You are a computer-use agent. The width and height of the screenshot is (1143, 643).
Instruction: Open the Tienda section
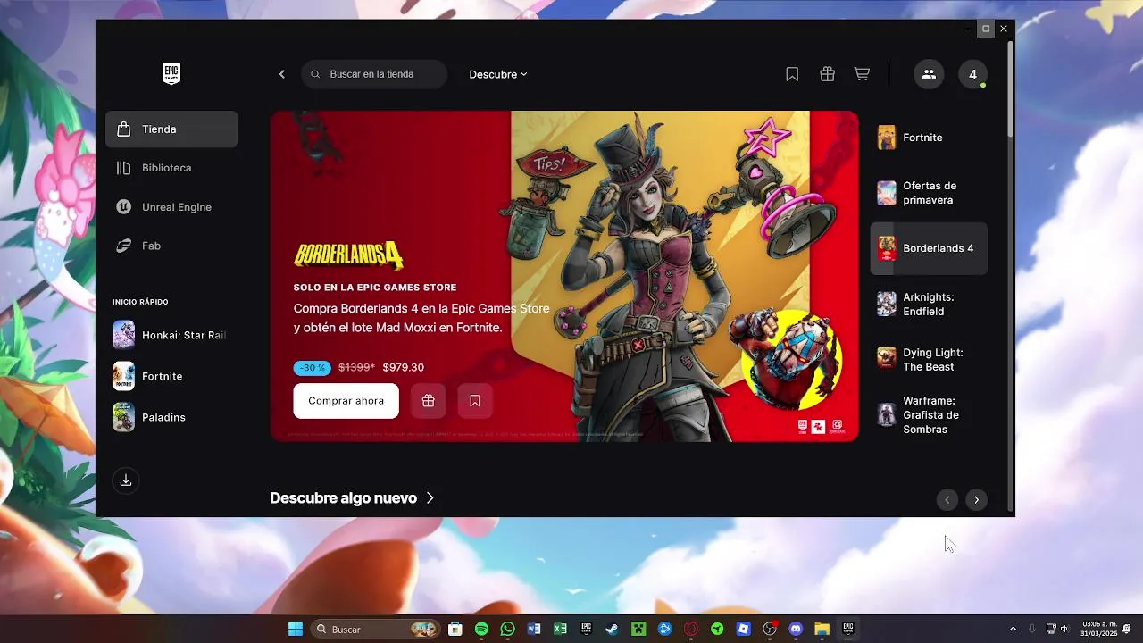click(171, 129)
